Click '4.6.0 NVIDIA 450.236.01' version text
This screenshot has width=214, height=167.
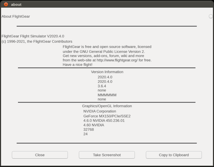click(104, 120)
